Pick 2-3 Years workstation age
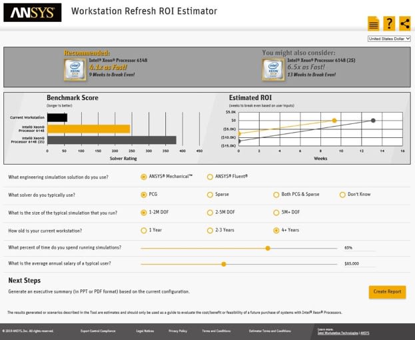Screen dimensions: 415x340 coord(210,231)
